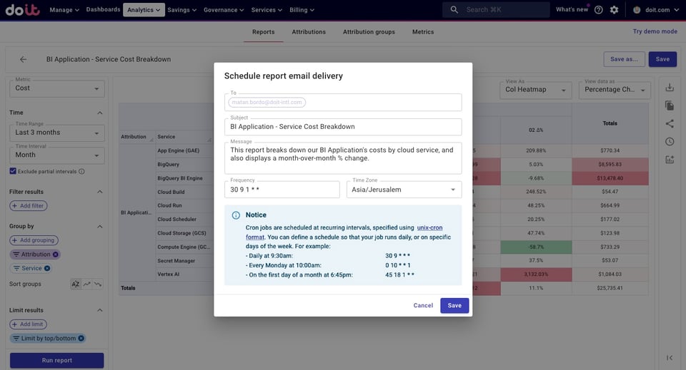
Task: Click the Save as... button
Action: (625, 59)
